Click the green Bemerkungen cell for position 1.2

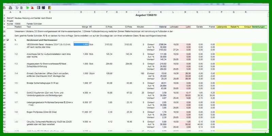coord(259,57)
